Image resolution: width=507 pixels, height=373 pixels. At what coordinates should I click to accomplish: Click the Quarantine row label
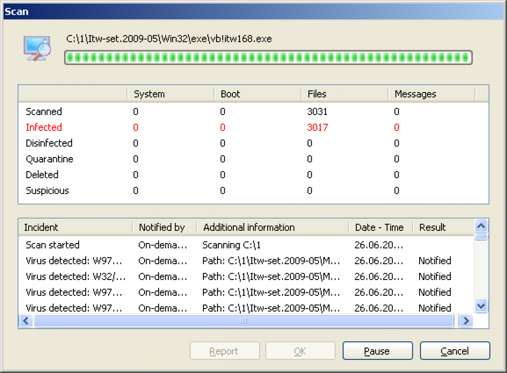50,159
